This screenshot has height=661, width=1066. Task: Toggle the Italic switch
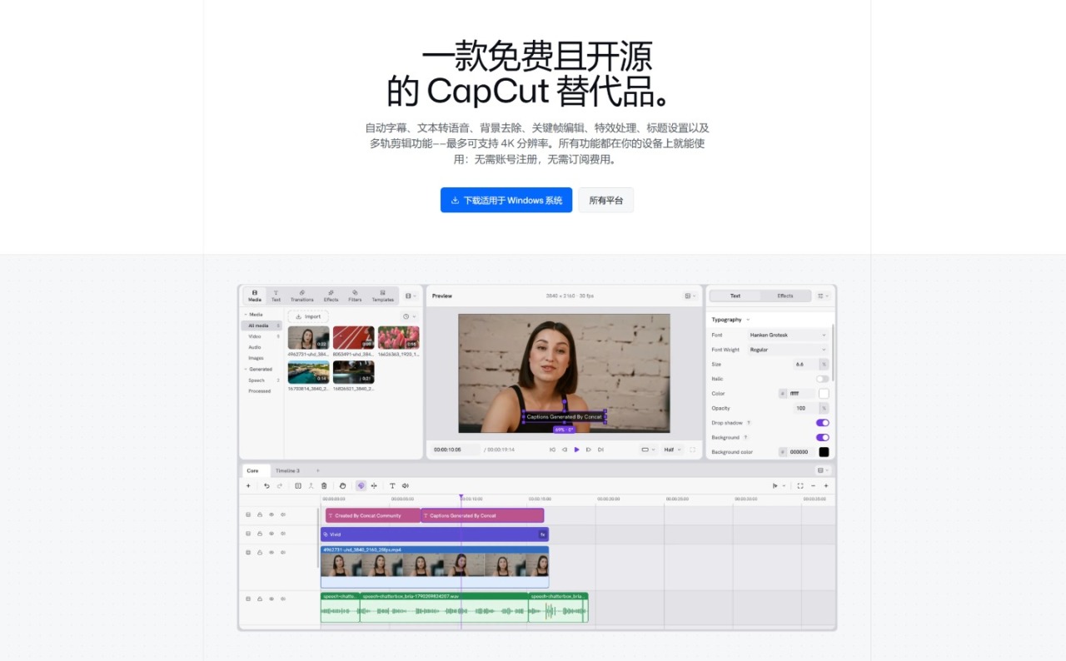click(x=823, y=379)
